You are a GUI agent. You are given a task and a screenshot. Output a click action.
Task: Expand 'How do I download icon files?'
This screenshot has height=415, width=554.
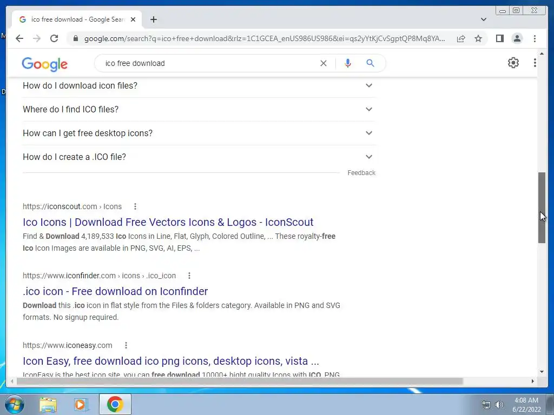tap(199, 85)
